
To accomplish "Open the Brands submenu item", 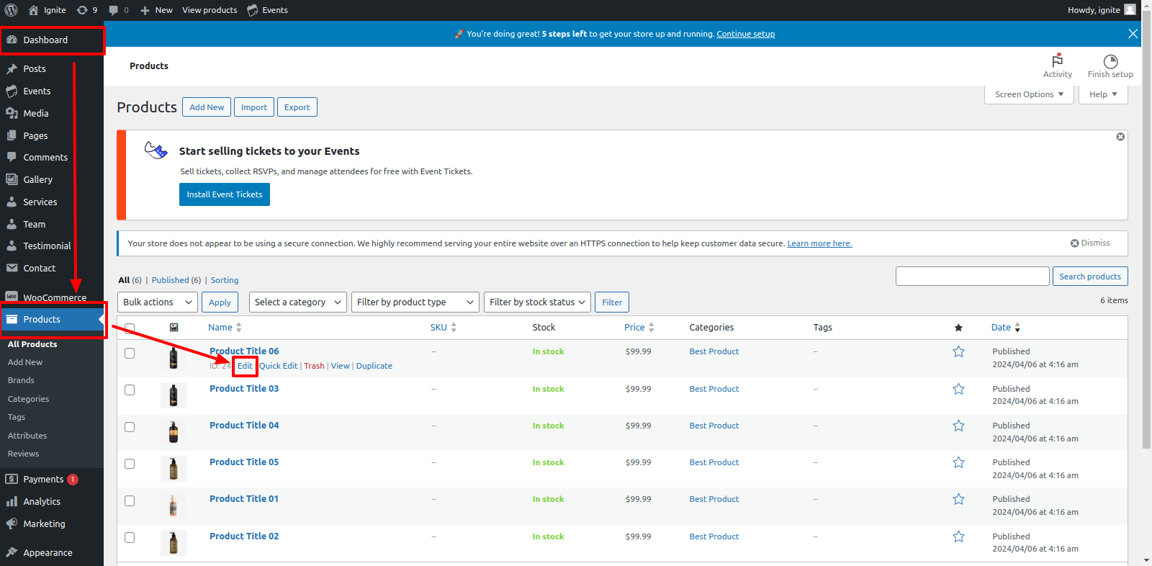I will (x=21, y=380).
